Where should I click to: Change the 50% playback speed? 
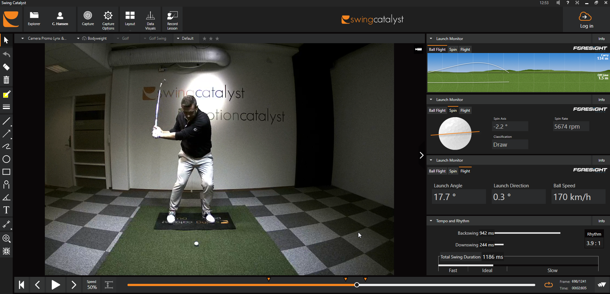coord(92,285)
